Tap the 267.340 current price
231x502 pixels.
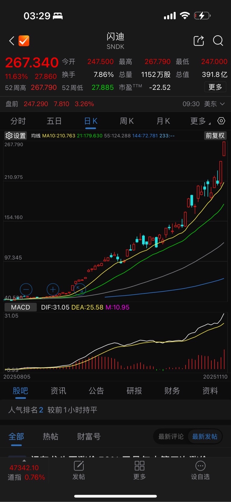coord(32,63)
